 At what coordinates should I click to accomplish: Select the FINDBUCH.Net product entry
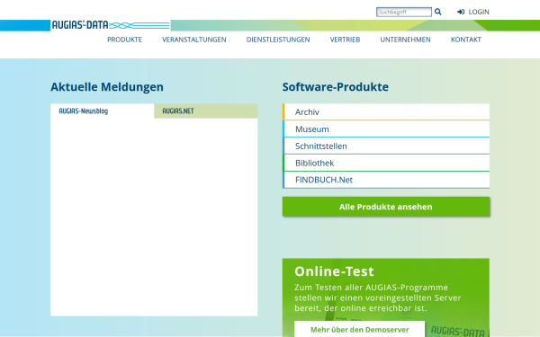pyautogui.click(x=386, y=180)
